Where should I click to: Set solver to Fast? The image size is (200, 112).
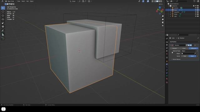tap(185, 56)
